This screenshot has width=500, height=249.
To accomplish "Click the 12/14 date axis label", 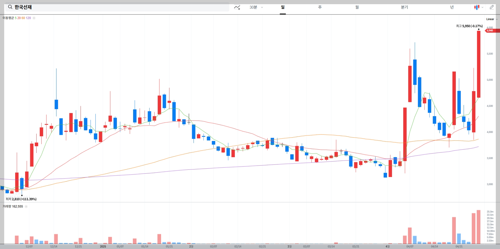I will pyautogui.click(x=54, y=246).
